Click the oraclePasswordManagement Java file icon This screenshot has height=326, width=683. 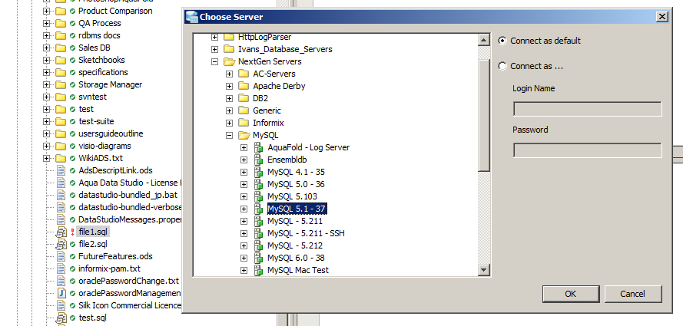61,293
